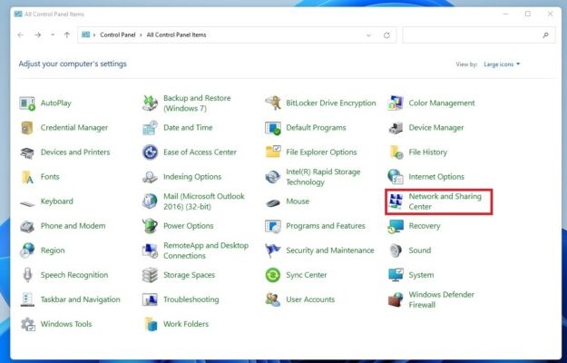The width and height of the screenshot is (567, 363).
Task: Click the Windows Tools gear icon
Action: coord(27,324)
